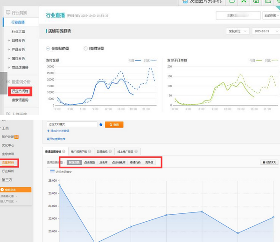This screenshot has height=245, width=280.
Task: Expand the 商品店铺榜 tree item
Action: click(x=9, y=68)
